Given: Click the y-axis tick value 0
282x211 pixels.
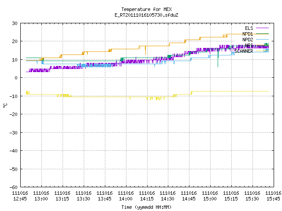Looking at the screenshot, I should (16, 78).
